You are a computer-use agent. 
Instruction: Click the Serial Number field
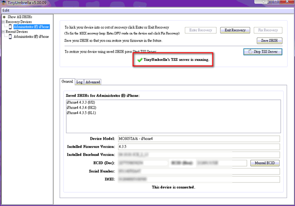tap(199, 171)
